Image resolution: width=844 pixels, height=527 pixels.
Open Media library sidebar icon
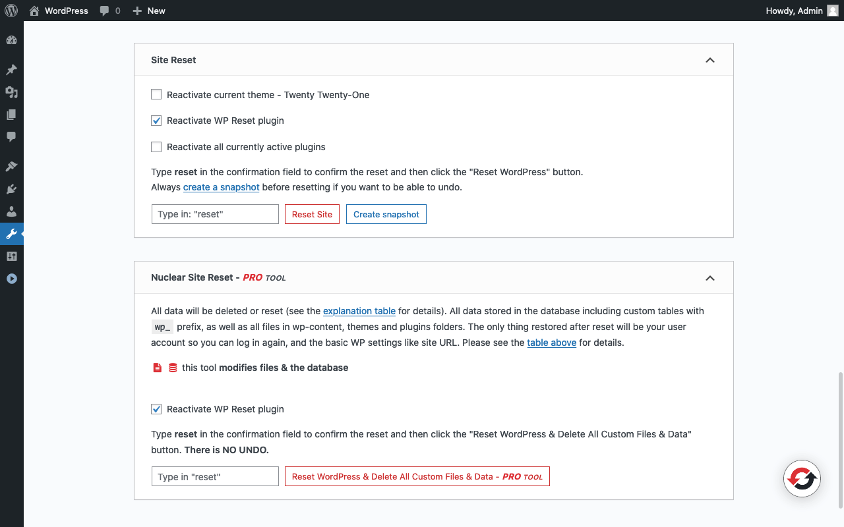[x=11, y=92]
